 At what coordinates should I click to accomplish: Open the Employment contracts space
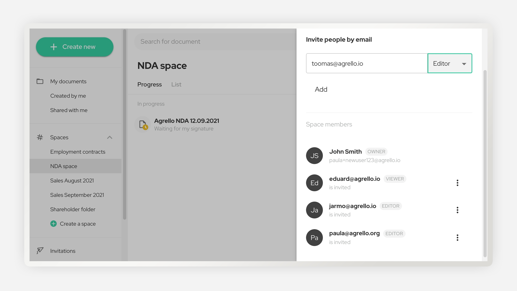[77, 152]
